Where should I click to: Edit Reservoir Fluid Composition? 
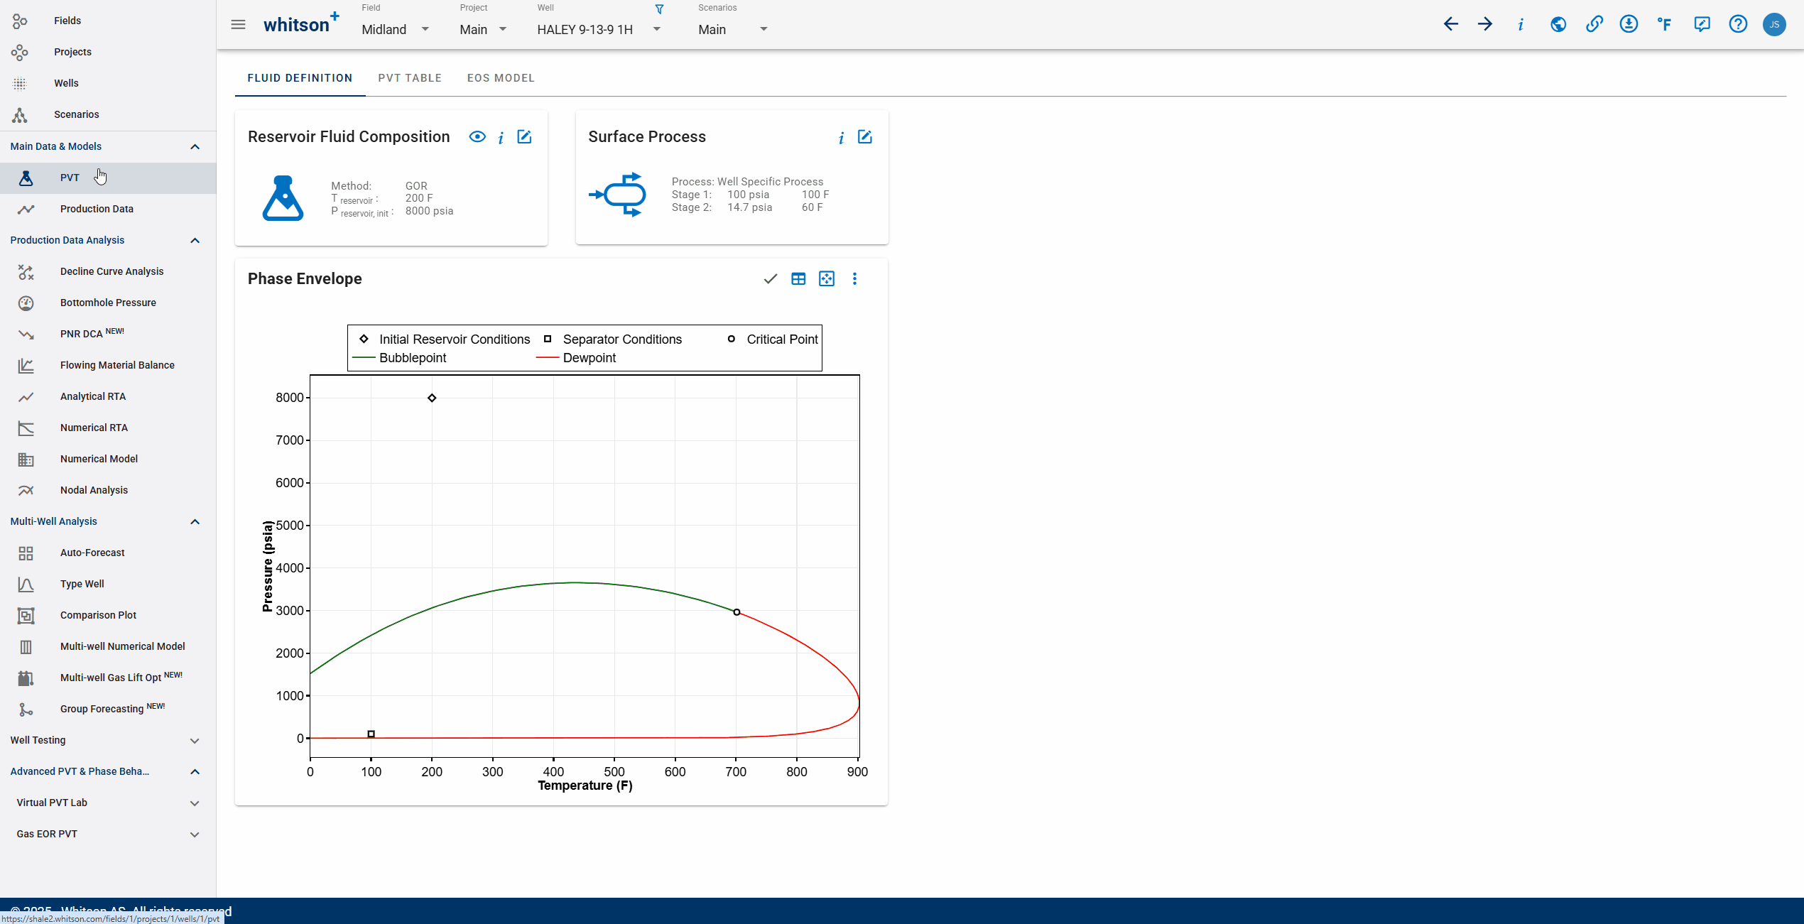(524, 137)
